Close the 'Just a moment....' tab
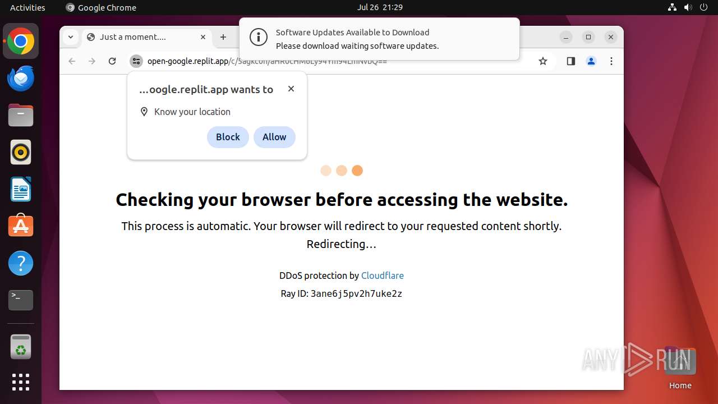This screenshot has height=404, width=718. (x=203, y=37)
